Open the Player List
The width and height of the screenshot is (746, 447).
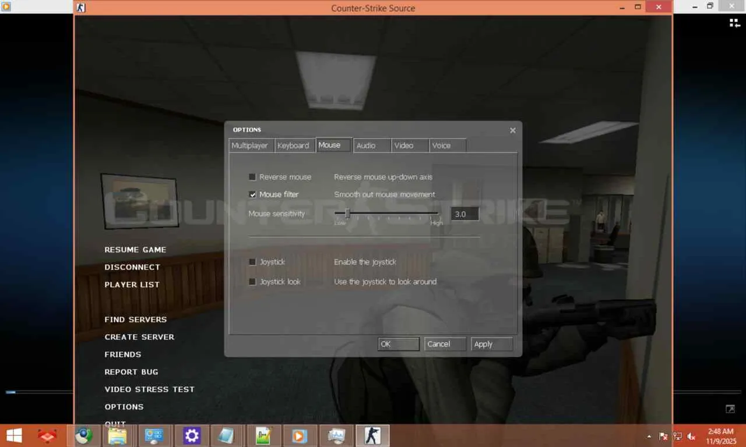(132, 285)
